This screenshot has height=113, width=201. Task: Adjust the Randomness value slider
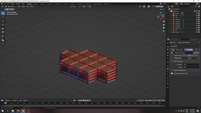click(189, 56)
